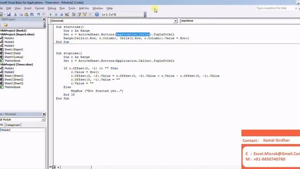Close the Properties Module2 pane
300x169 pixels.
pyautogui.click(x=44, y=114)
